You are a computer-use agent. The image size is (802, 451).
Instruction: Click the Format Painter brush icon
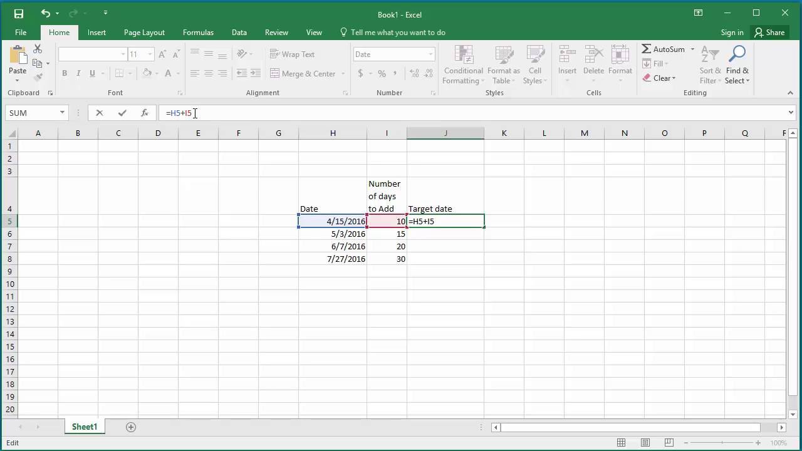tap(38, 78)
